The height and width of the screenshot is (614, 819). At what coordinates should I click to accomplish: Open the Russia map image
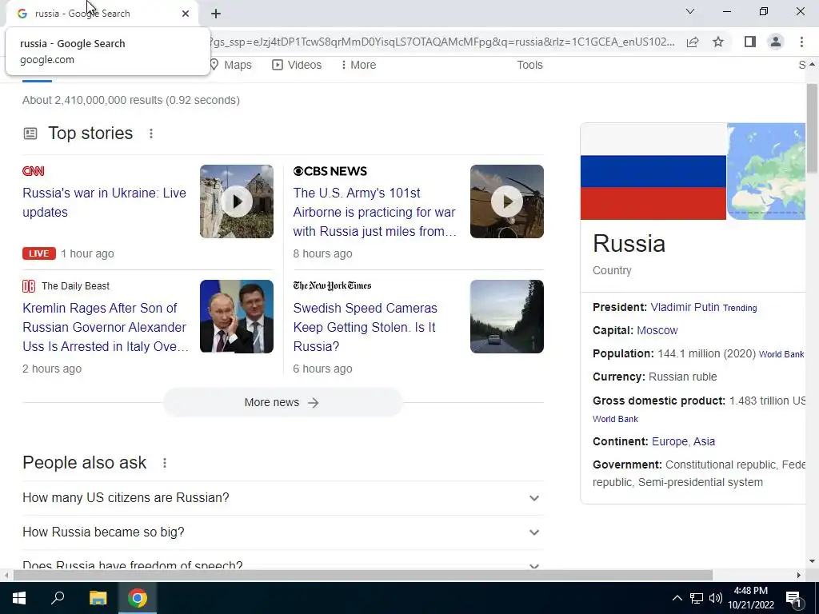[766, 171]
